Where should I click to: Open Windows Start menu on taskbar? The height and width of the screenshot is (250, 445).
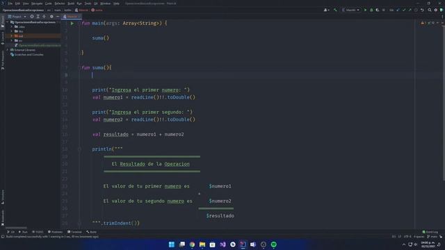tap(172, 244)
